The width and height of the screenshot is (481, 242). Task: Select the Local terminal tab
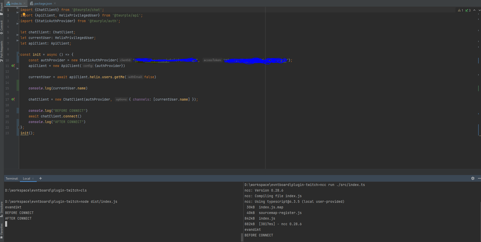pyautogui.click(x=26, y=178)
